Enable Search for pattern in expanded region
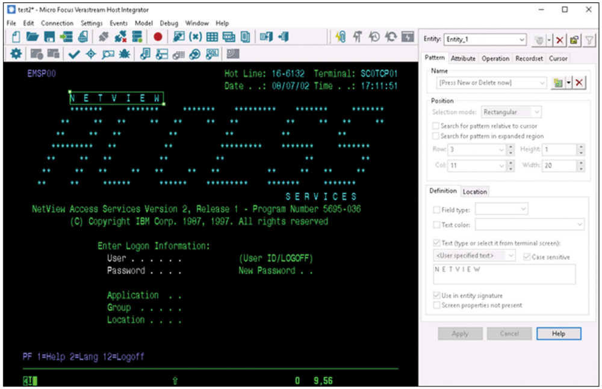 (x=436, y=136)
